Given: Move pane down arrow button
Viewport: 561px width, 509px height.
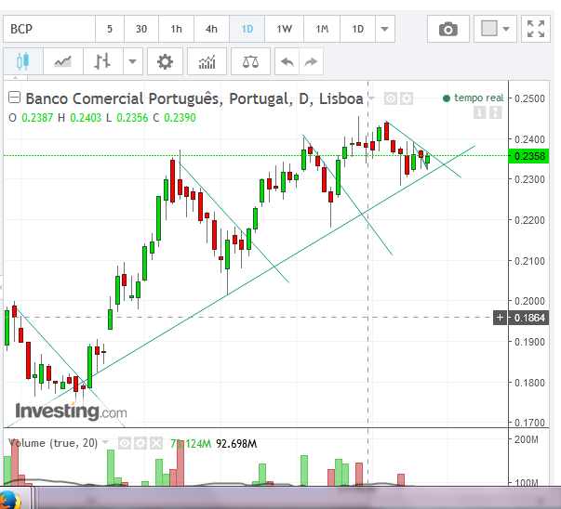Looking at the screenshot, I should pyautogui.click(x=480, y=113).
